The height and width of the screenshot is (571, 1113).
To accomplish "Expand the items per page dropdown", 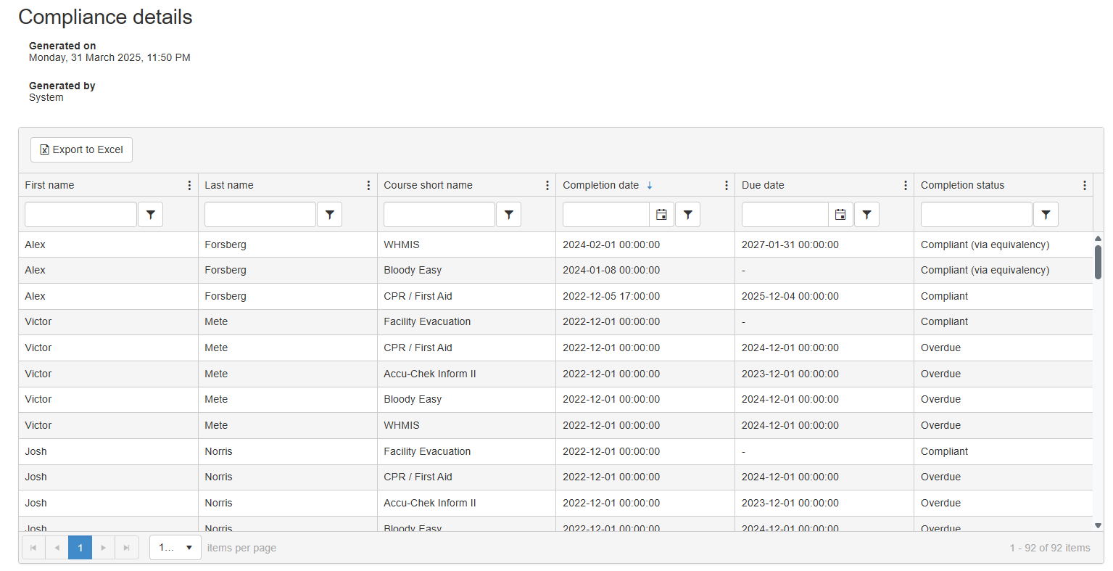I will click(x=175, y=548).
